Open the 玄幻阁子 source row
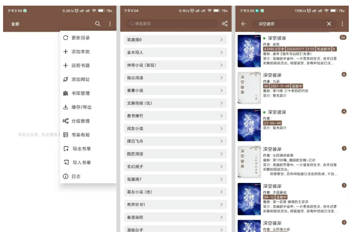Viewport: 359px width, 232px height. [175, 167]
